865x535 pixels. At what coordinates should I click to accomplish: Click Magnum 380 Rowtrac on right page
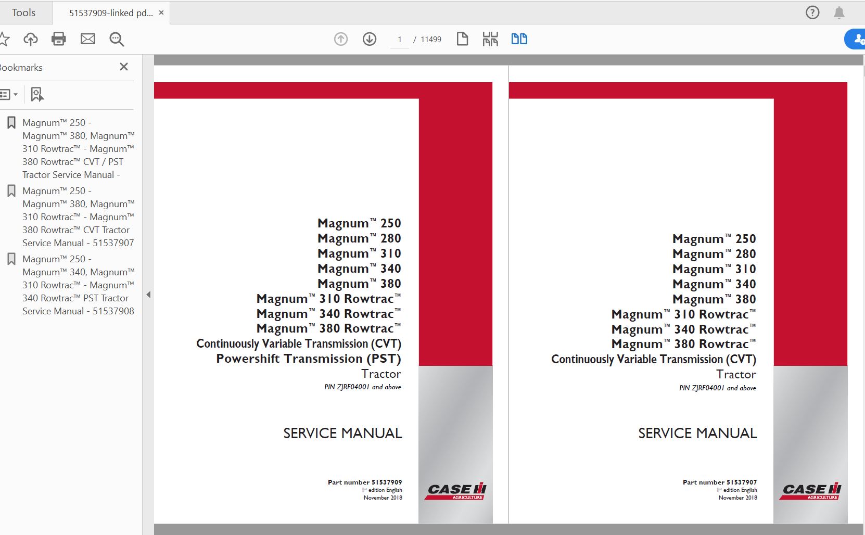[684, 344]
